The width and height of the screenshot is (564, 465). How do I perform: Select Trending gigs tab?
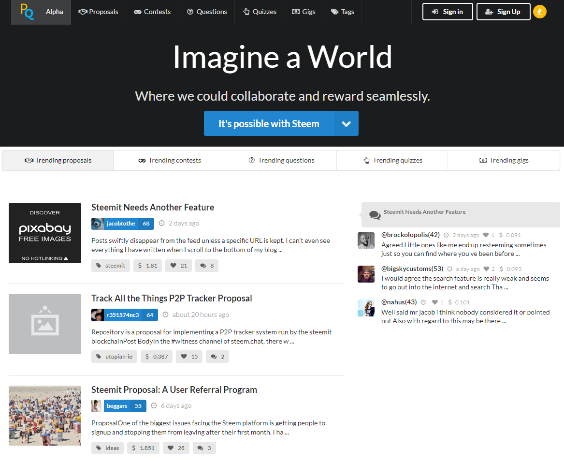pos(504,160)
